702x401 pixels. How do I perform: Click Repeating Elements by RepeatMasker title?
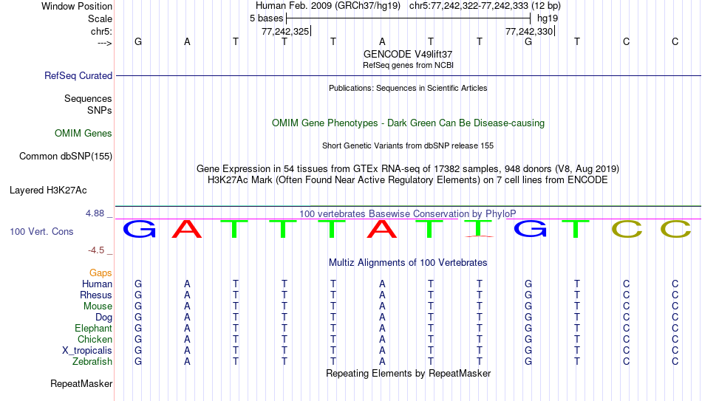coord(408,373)
